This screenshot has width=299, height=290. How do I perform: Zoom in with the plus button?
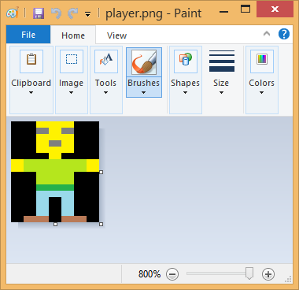point(268,274)
